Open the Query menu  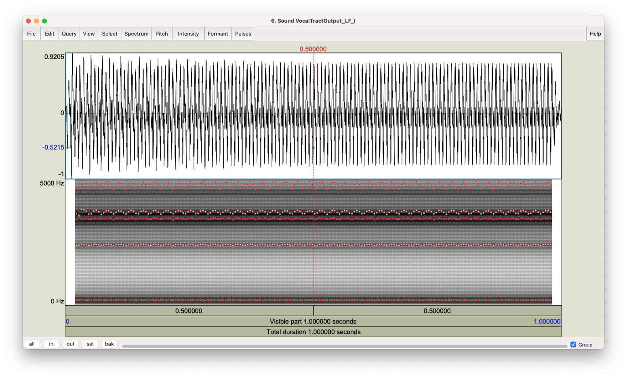pyautogui.click(x=69, y=34)
